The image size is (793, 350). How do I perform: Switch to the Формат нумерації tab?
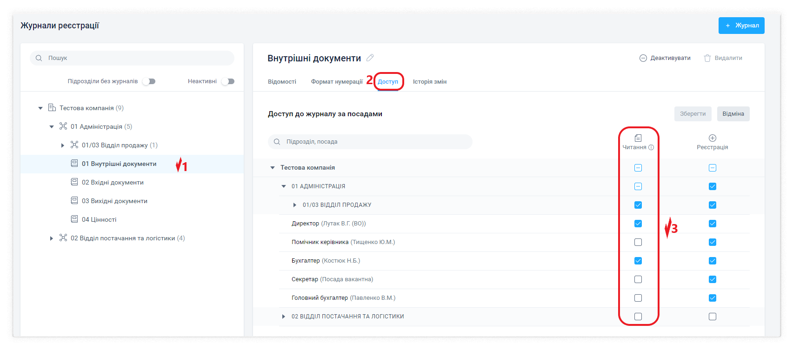point(337,82)
